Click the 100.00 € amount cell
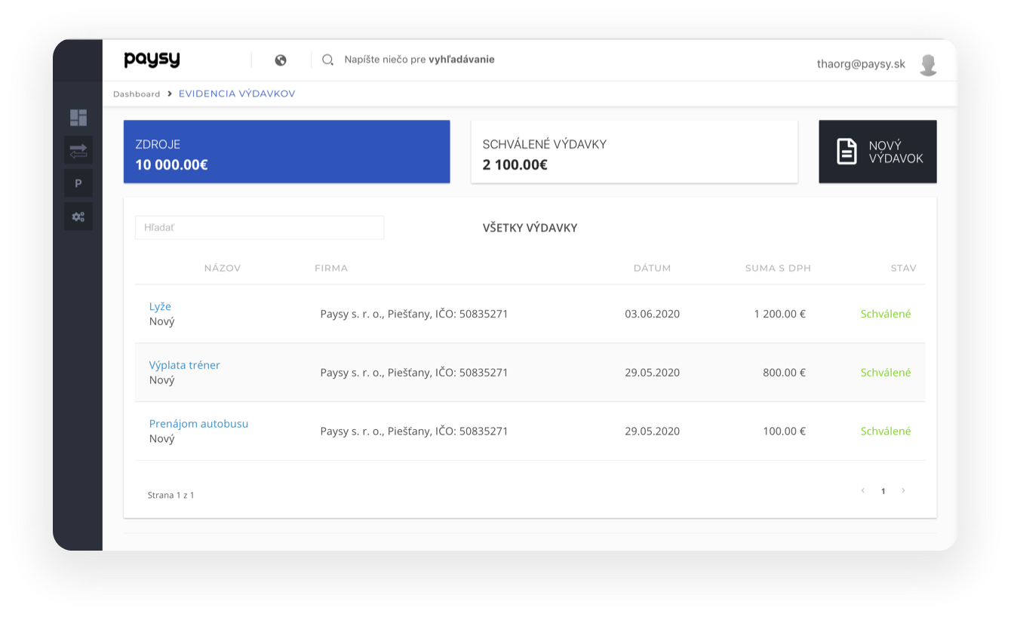Viewport: 1011px width, 617px height. pos(785,431)
